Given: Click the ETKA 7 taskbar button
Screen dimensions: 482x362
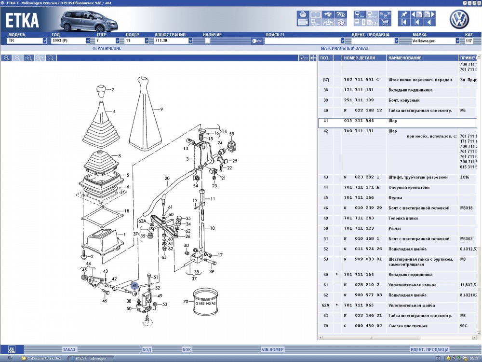Looking at the screenshot, I should (x=91, y=359).
